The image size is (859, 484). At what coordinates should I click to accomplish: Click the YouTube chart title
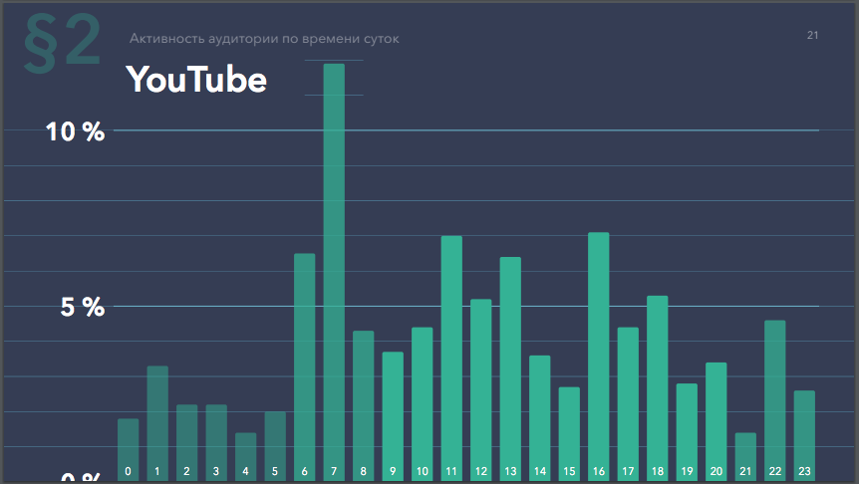[196, 80]
